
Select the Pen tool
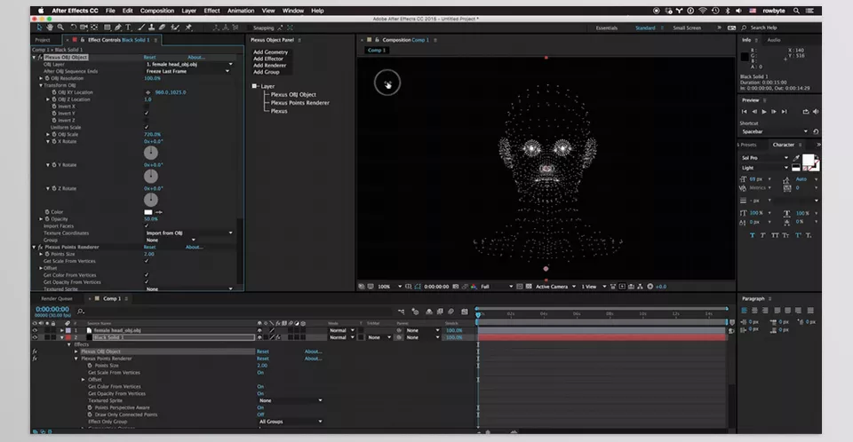tap(117, 28)
